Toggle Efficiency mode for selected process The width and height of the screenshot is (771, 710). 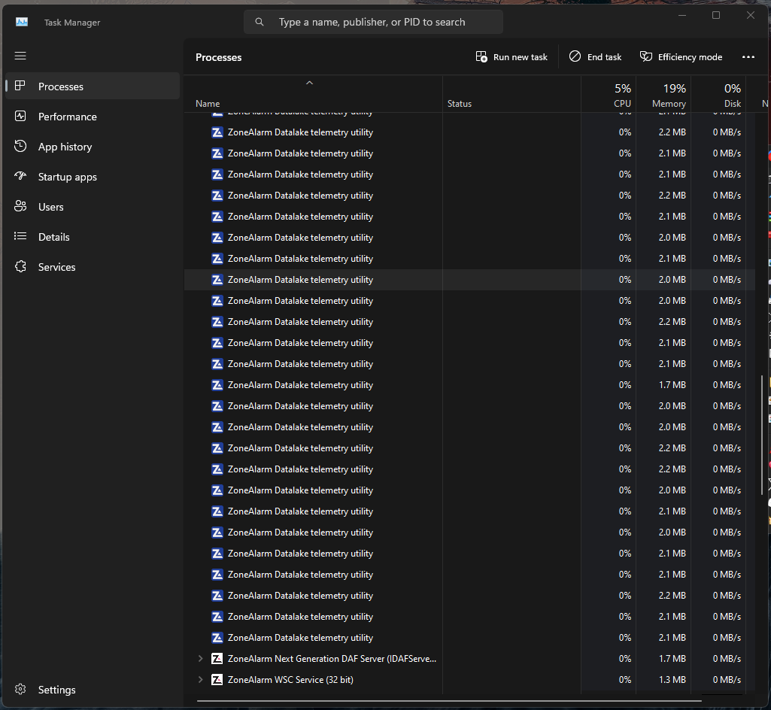tap(681, 57)
